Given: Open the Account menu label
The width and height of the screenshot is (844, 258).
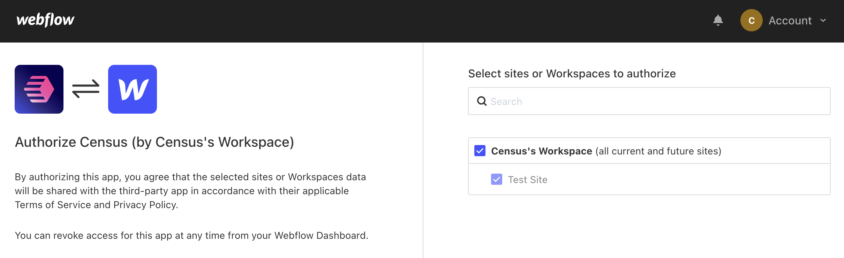Looking at the screenshot, I should coord(790,21).
